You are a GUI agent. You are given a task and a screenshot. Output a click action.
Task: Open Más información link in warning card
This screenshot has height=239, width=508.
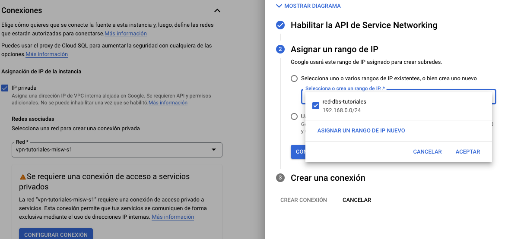[173, 217]
